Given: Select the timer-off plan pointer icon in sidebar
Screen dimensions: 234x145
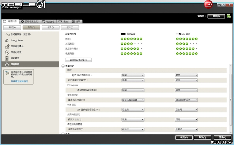Looking at the screenshot, I should click(7, 34).
